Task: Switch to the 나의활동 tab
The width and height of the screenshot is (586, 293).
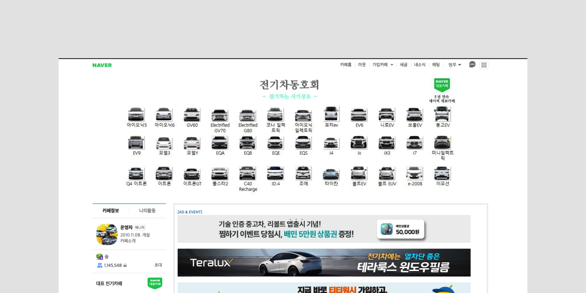Action: (147, 210)
